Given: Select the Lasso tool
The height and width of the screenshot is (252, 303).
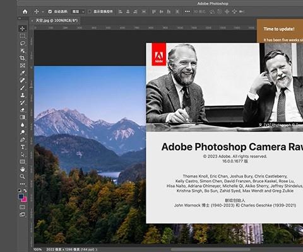Looking at the screenshot, I should click(23, 43).
